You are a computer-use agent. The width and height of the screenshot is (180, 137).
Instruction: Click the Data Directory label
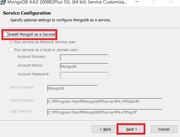click(23, 100)
